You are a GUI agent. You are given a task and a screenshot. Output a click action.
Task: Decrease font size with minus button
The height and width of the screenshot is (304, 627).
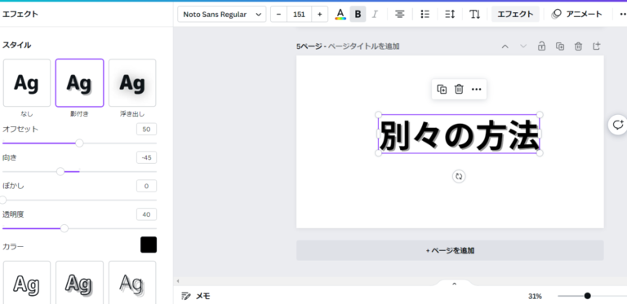tap(278, 15)
